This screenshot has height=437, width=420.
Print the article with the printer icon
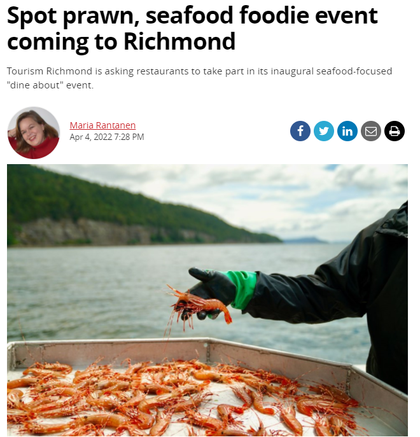click(x=395, y=131)
